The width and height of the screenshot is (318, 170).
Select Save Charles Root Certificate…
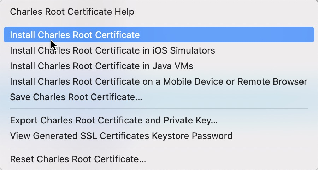point(76,97)
